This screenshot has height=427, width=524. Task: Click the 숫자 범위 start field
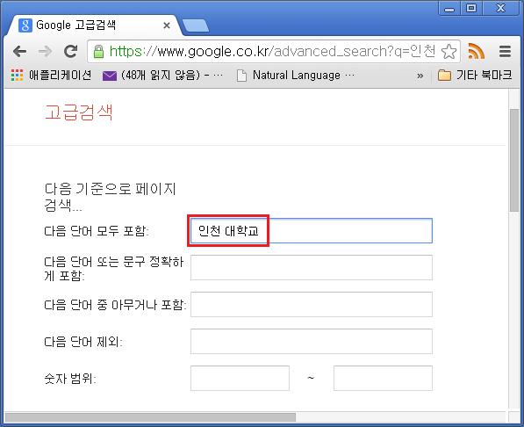tap(240, 378)
